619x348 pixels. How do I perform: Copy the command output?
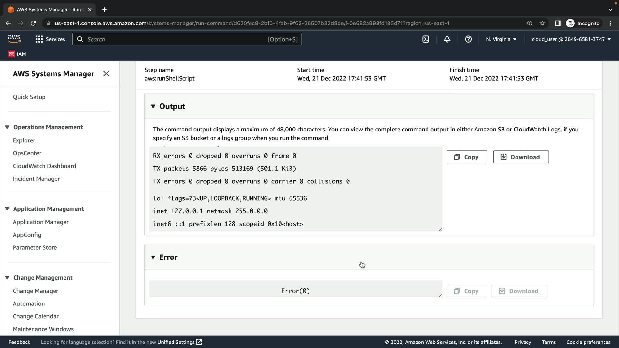[x=467, y=157]
